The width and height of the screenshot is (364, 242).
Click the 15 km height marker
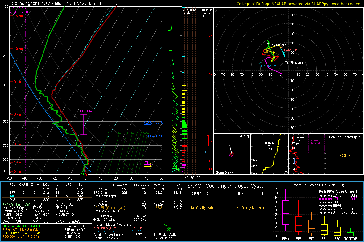18,16
